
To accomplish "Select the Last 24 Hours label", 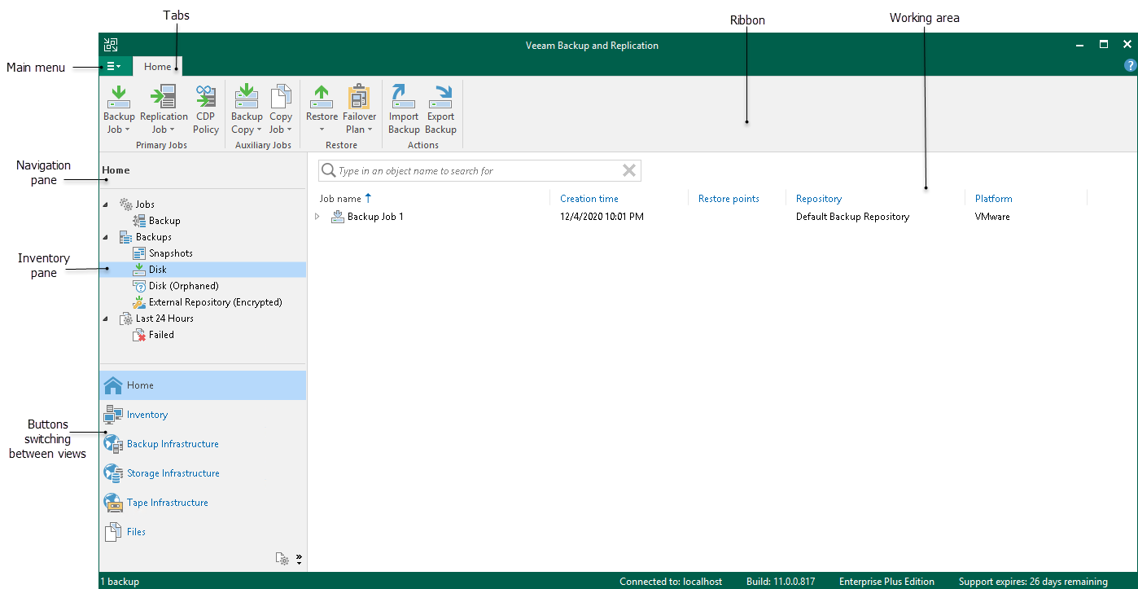I will (x=164, y=319).
